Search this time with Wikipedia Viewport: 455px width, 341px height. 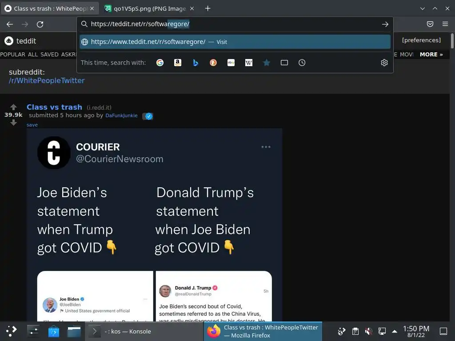[249, 63]
